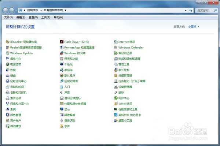
Task: Open the 入门 link
Action: 67,87
